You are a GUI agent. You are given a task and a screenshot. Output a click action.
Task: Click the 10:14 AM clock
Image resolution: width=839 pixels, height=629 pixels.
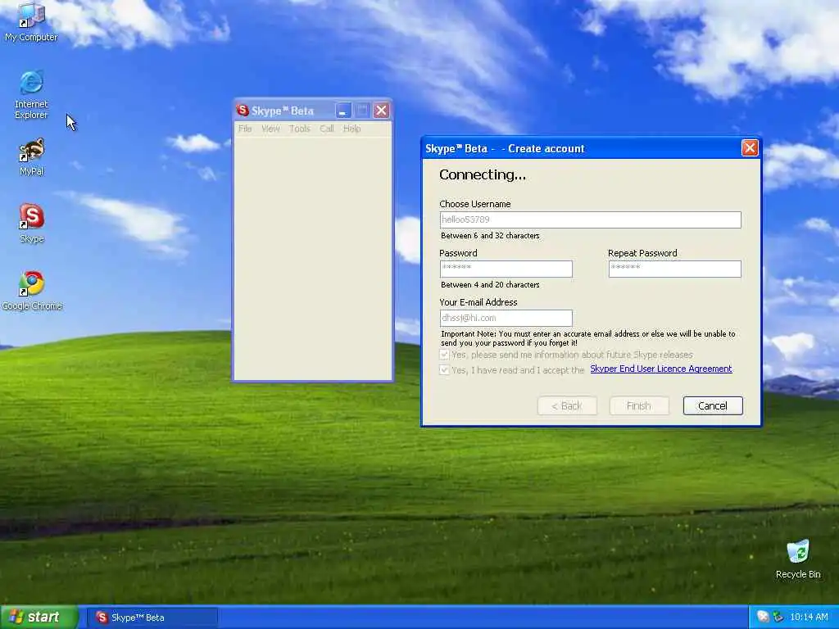pos(809,618)
